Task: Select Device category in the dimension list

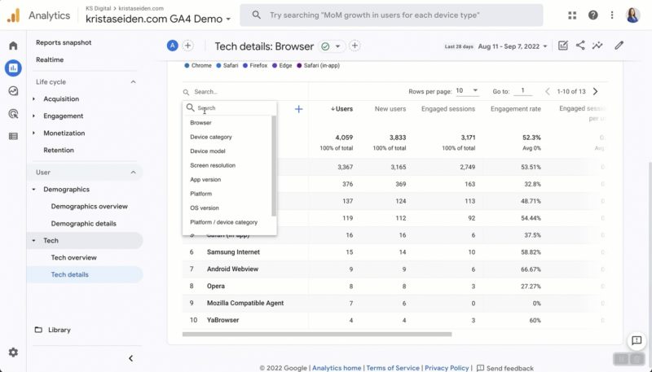Action: [x=211, y=137]
